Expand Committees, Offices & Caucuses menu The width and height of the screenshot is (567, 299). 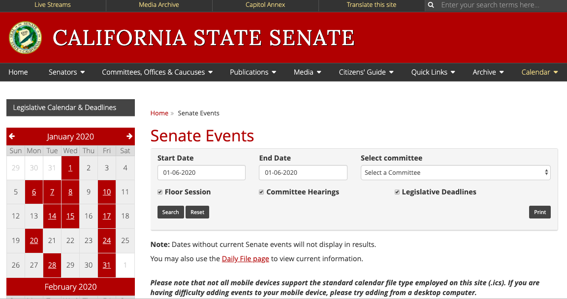(x=157, y=72)
